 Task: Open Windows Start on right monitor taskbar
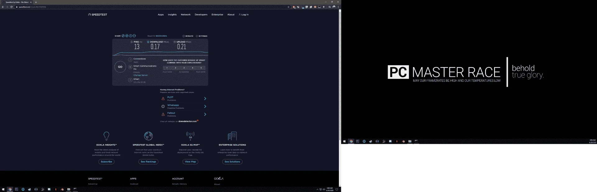tap(344, 141)
